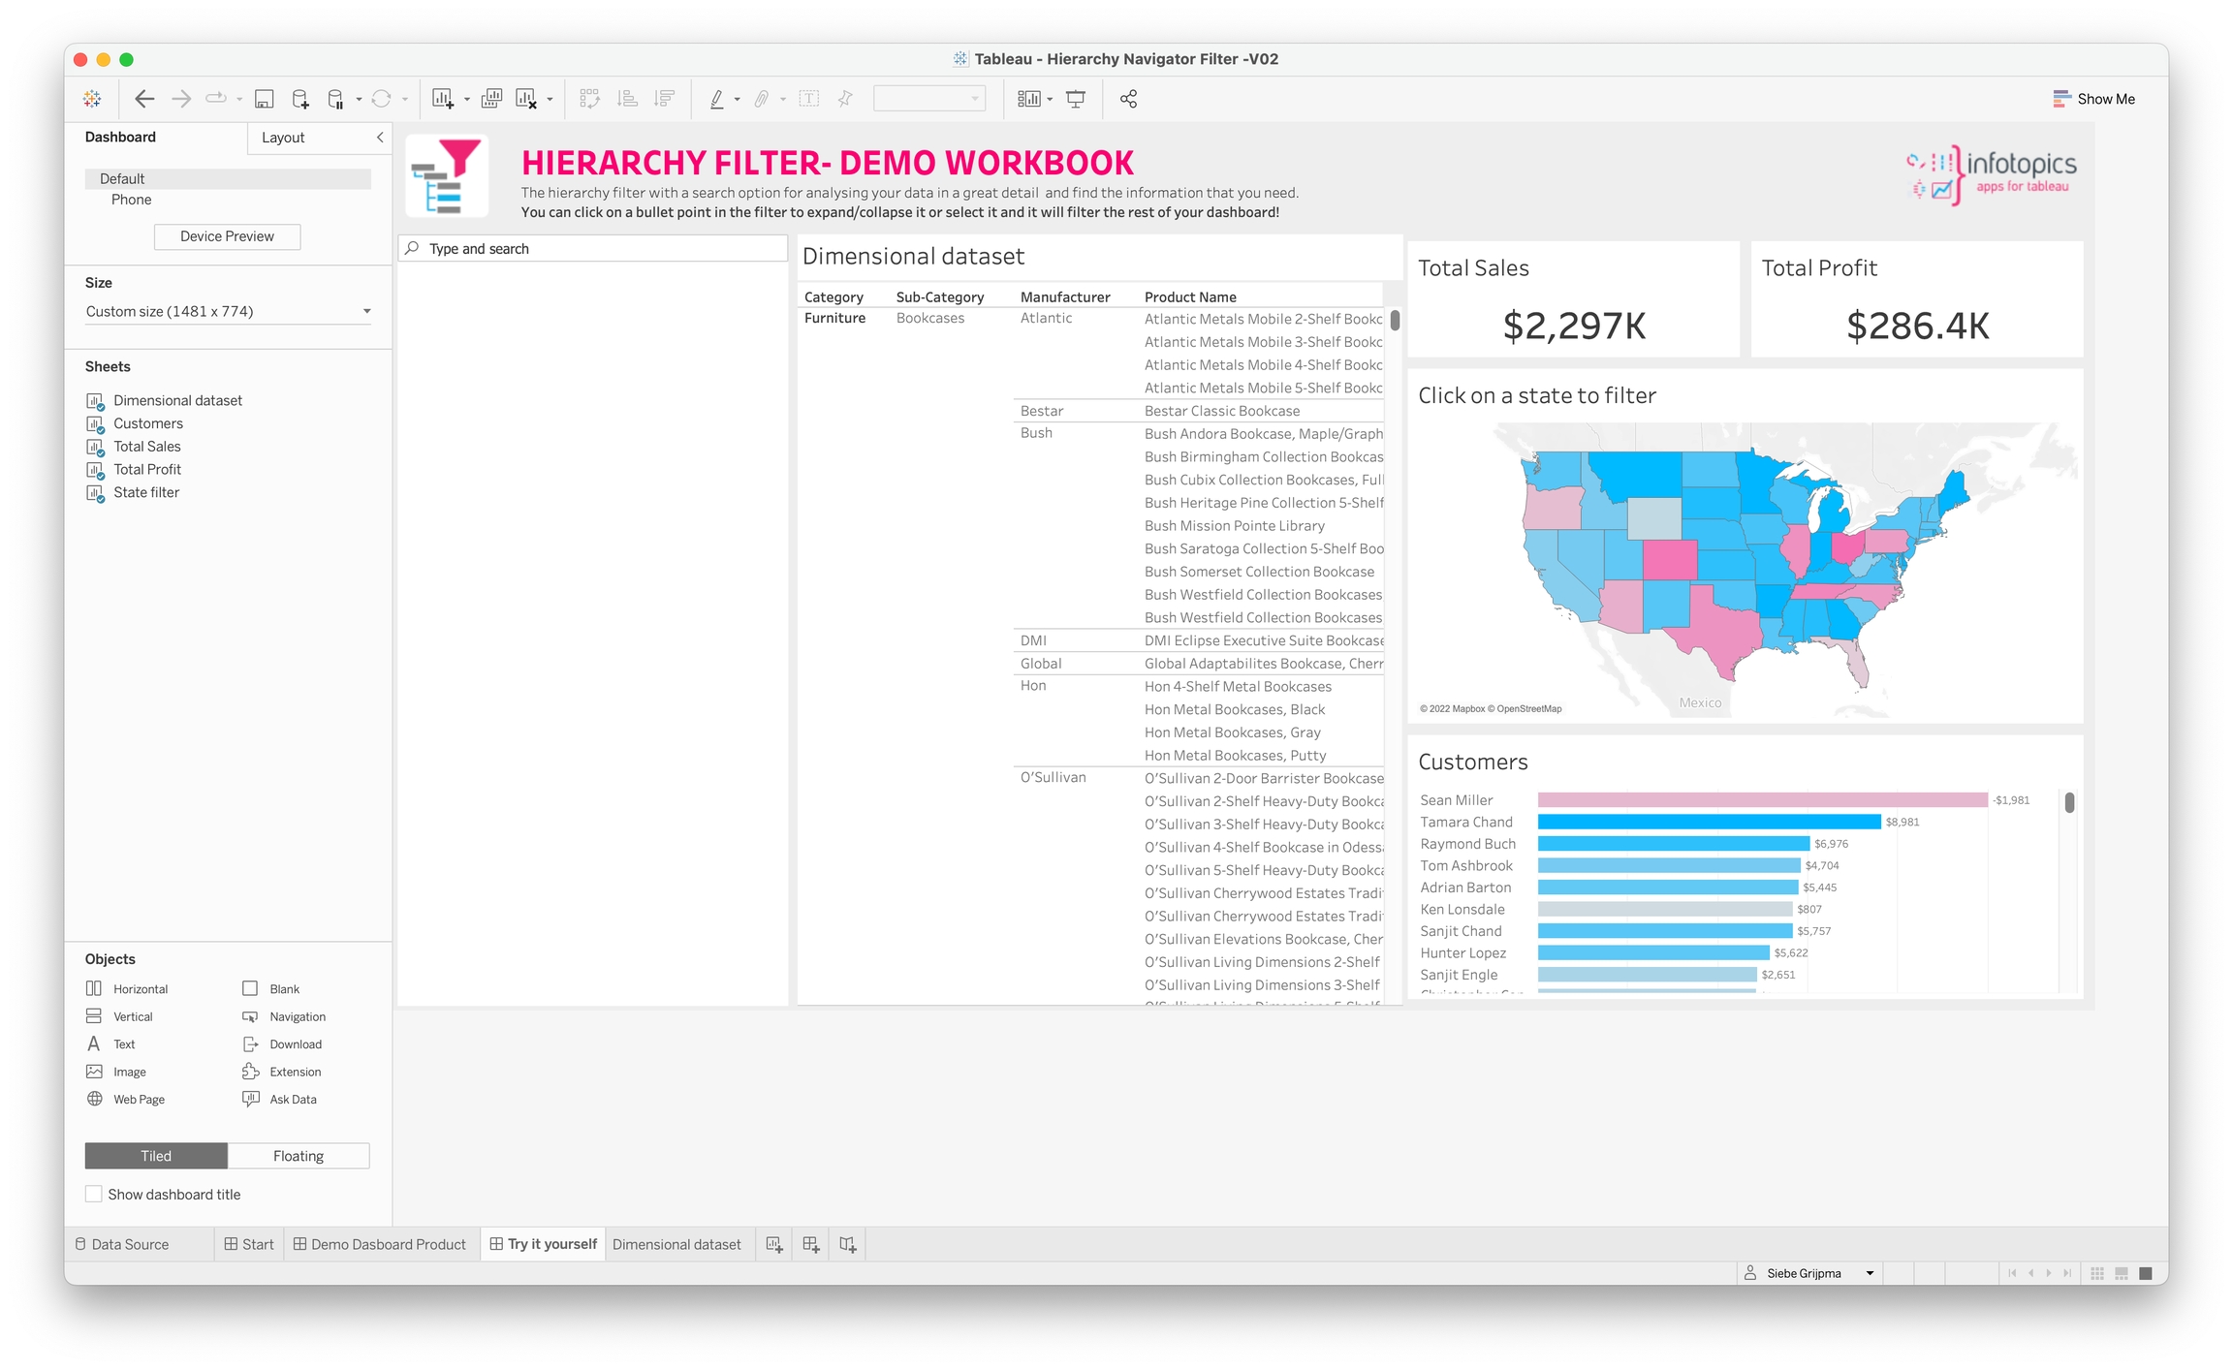The height and width of the screenshot is (1370, 2233).
Task: Open the Custom size dropdown
Action: (228, 311)
